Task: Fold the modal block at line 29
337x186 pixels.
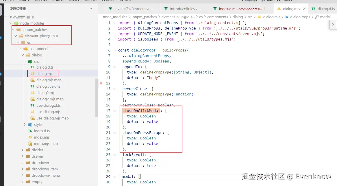Action: [115, 177]
